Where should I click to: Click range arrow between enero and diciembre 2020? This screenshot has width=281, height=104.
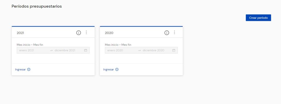[x=140, y=50]
